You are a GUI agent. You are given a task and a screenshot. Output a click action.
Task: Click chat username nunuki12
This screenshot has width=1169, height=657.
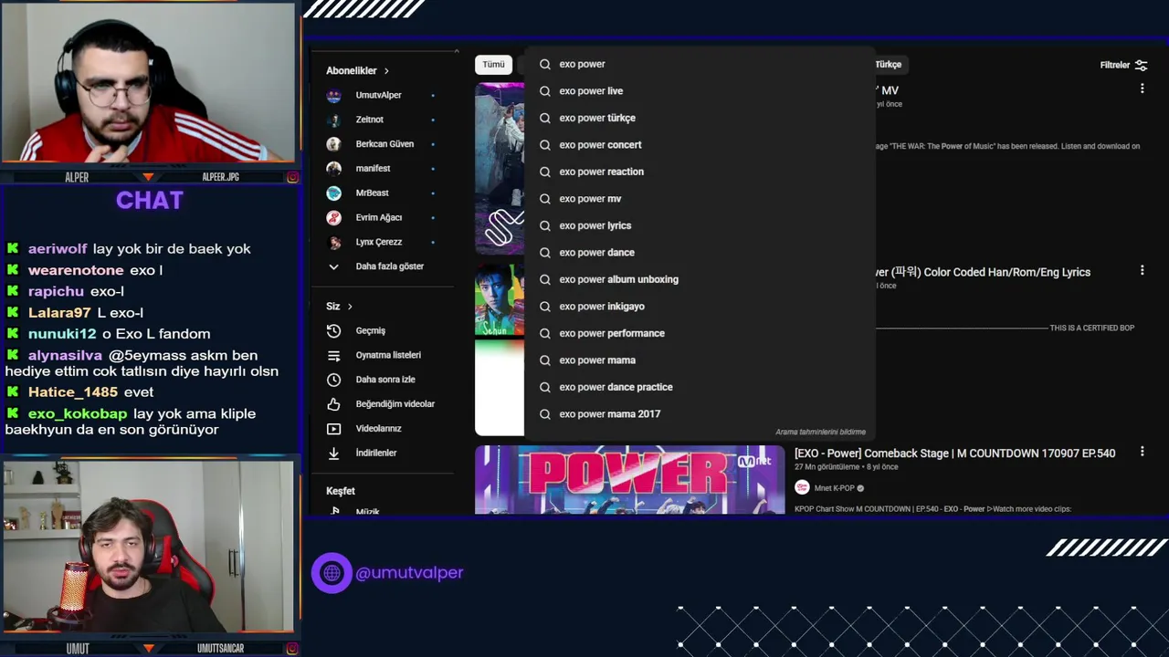62,334
